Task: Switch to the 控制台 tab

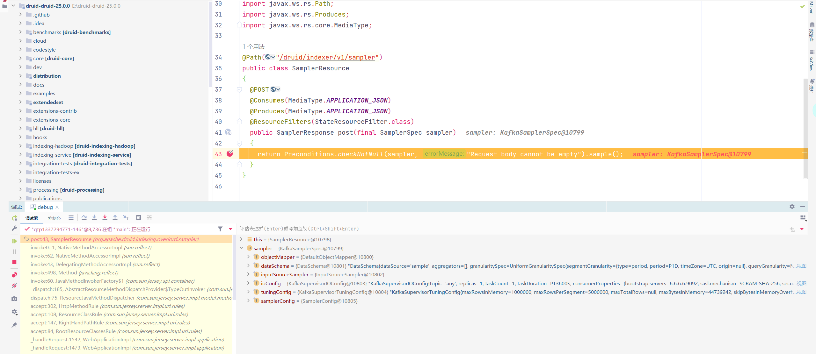Action: [x=54, y=218]
